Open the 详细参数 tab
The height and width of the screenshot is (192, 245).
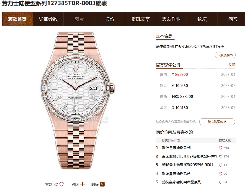[x=48, y=19]
